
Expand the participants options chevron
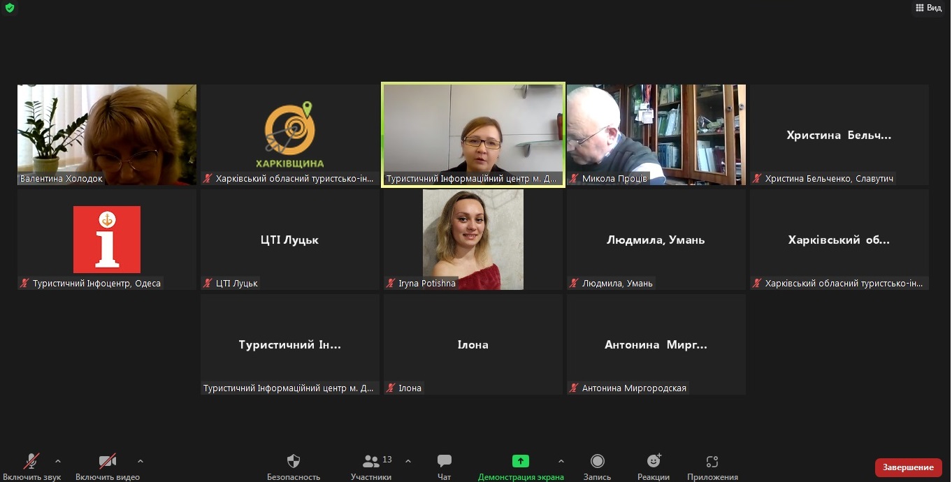408,461
